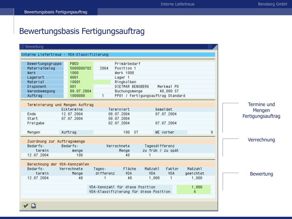Click the Warenbewegung label
This screenshot has width=292, height=219.
41,91
